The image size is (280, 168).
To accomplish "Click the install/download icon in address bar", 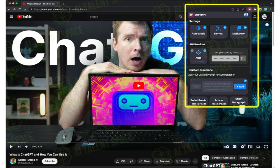I will (233, 9).
